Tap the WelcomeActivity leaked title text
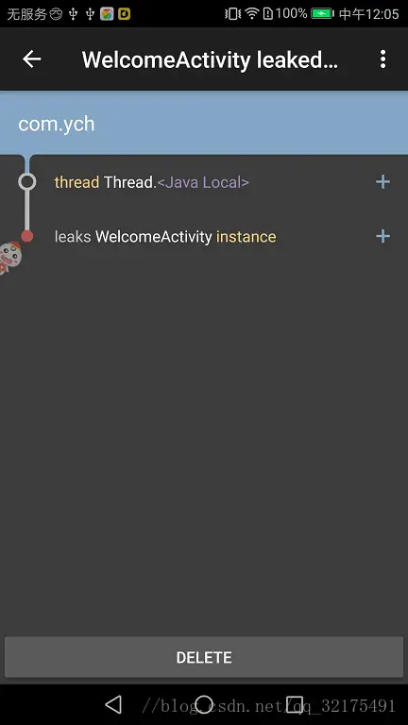This screenshot has height=725, width=408. pos(210,59)
